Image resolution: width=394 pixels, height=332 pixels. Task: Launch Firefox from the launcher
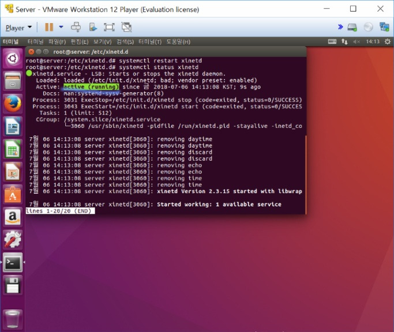pos(13,104)
